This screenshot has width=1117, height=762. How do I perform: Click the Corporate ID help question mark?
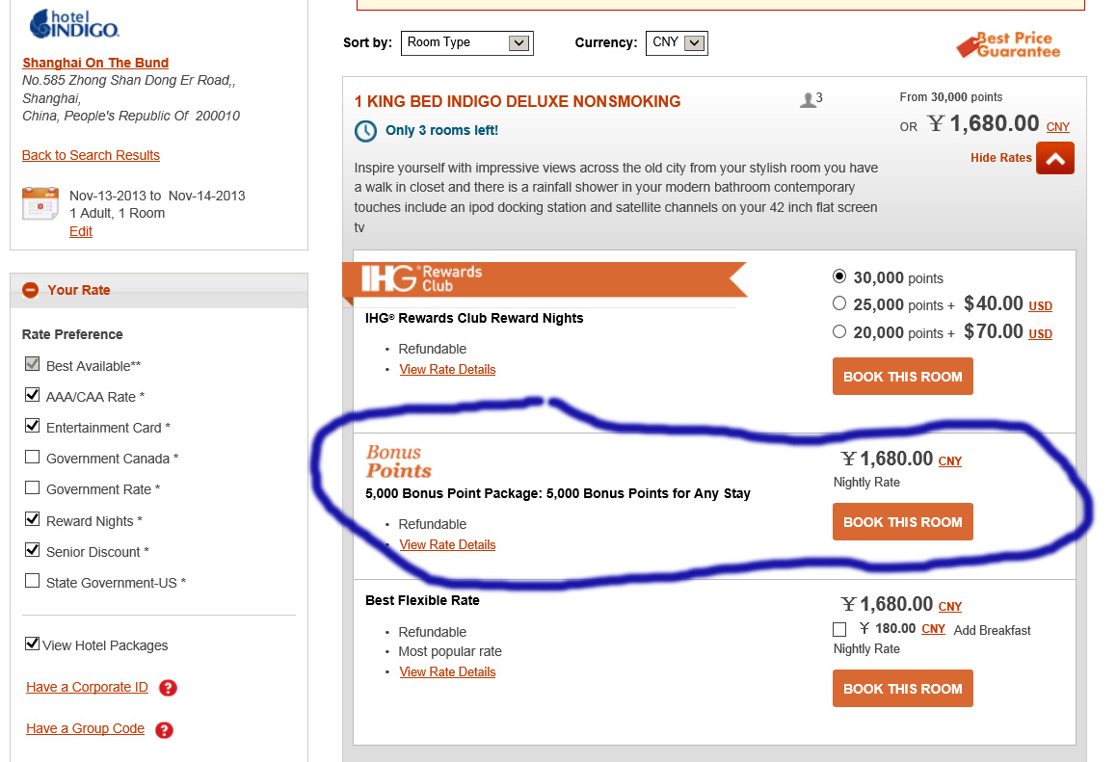(168, 688)
